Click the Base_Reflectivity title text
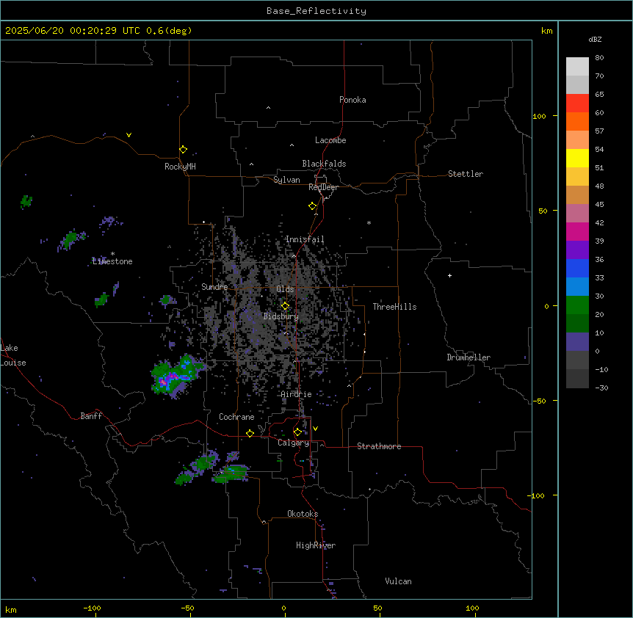 click(316, 11)
